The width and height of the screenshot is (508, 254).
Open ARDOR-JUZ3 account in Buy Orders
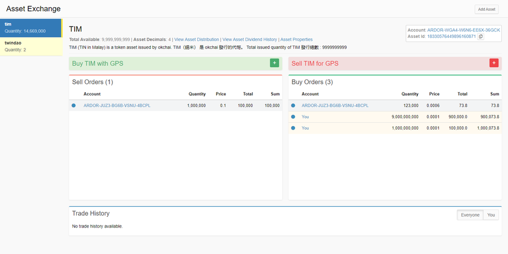(x=335, y=105)
